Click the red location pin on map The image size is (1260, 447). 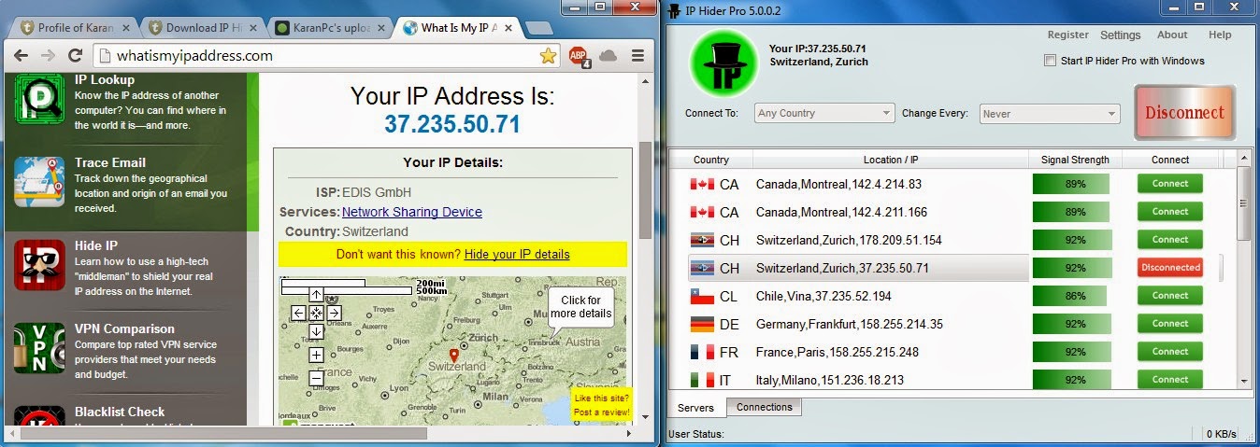tap(454, 355)
